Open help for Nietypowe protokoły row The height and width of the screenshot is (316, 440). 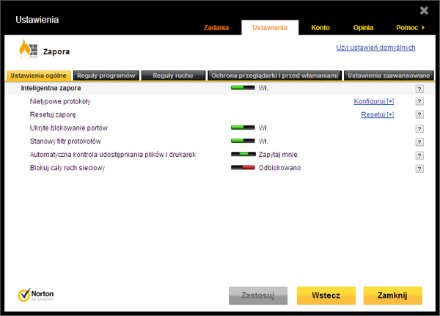pos(419,102)
